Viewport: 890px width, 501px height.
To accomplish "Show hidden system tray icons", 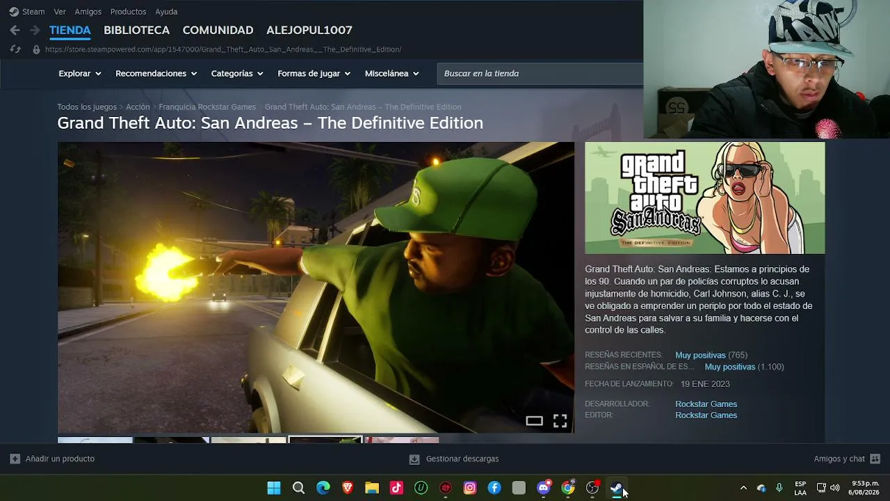I will point(743,488).
